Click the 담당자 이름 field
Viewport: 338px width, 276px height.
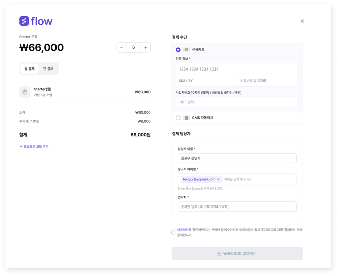click(x=237, y=158)
